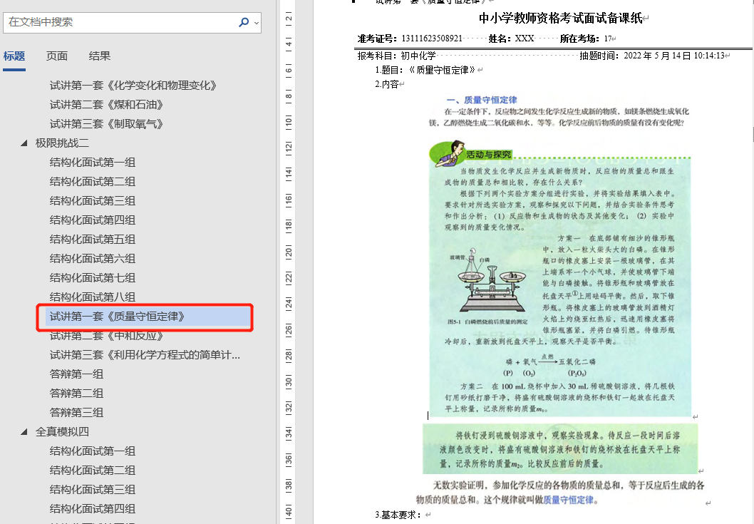Viewport: 754px width, 524px height.
Task: Go to 答辩第一组 heading
Action: click(x=76, y=374)
